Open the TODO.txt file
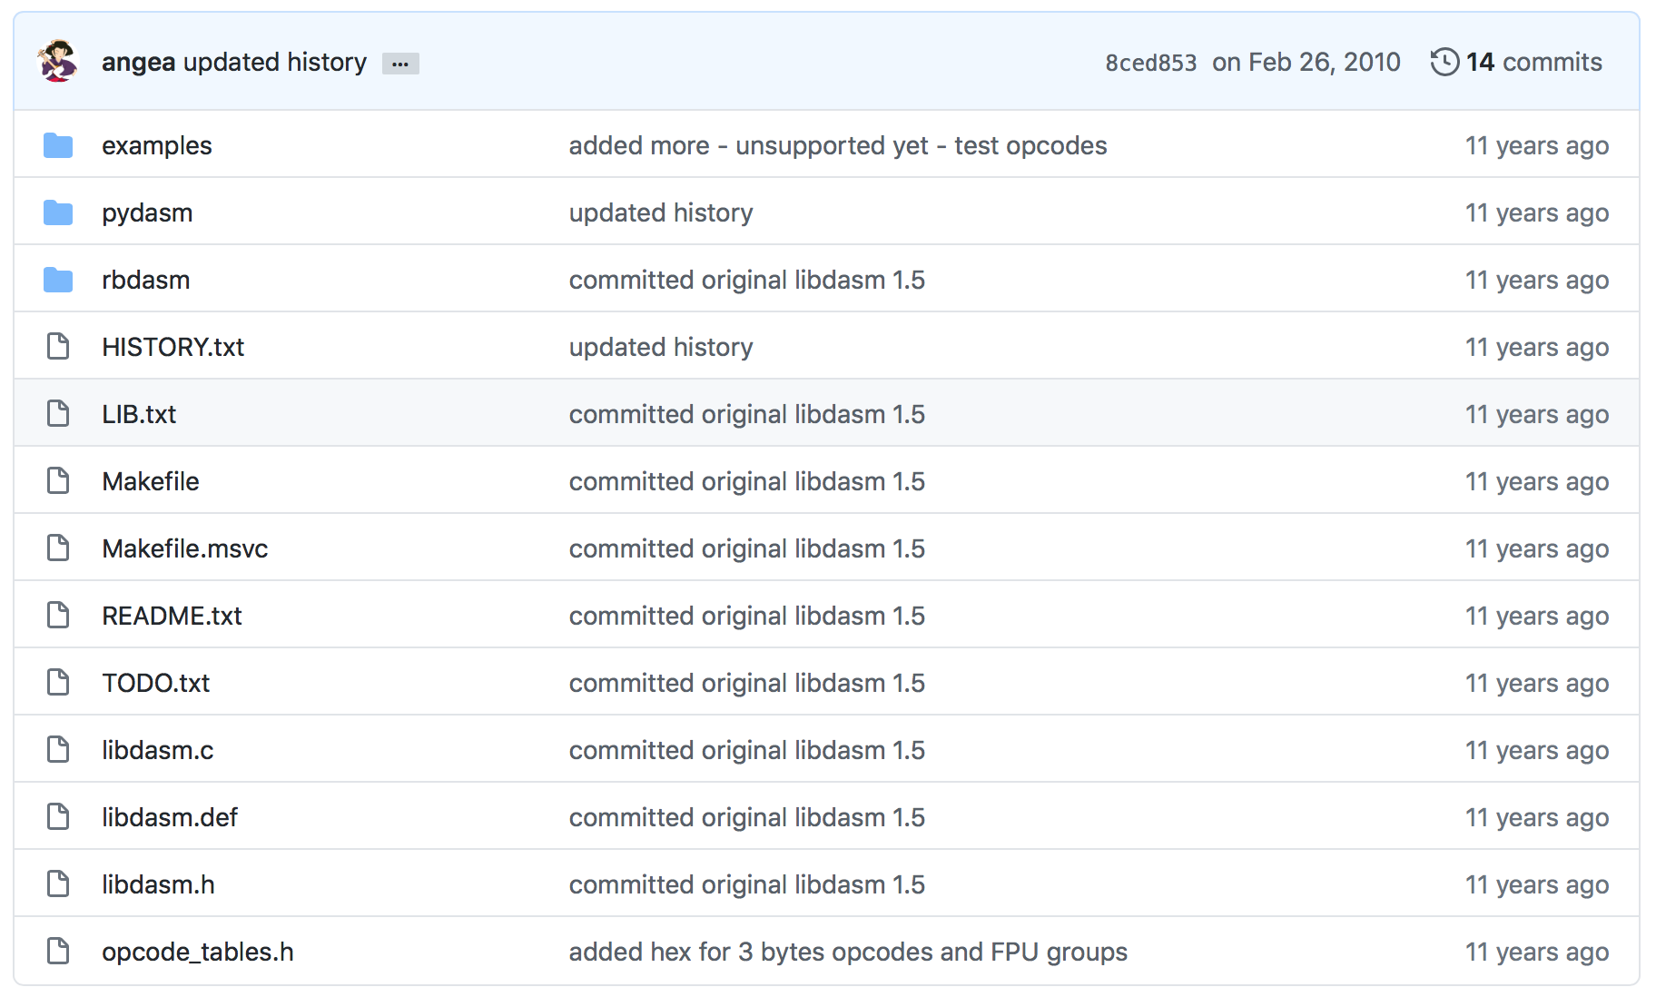This screenshot has height=997, width=1656. [x=155, y=682]
